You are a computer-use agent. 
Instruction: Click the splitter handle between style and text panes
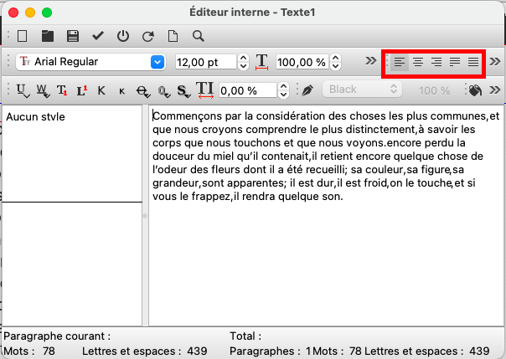click(x=145, y=216)
